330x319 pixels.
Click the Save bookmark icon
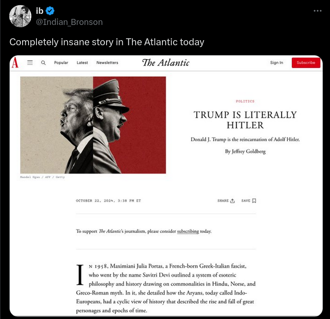pyautogui.click(x=254, y=201)
